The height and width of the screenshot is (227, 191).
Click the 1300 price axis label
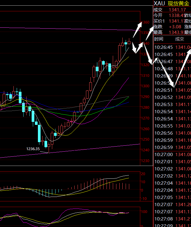click(x=145, y=86)
